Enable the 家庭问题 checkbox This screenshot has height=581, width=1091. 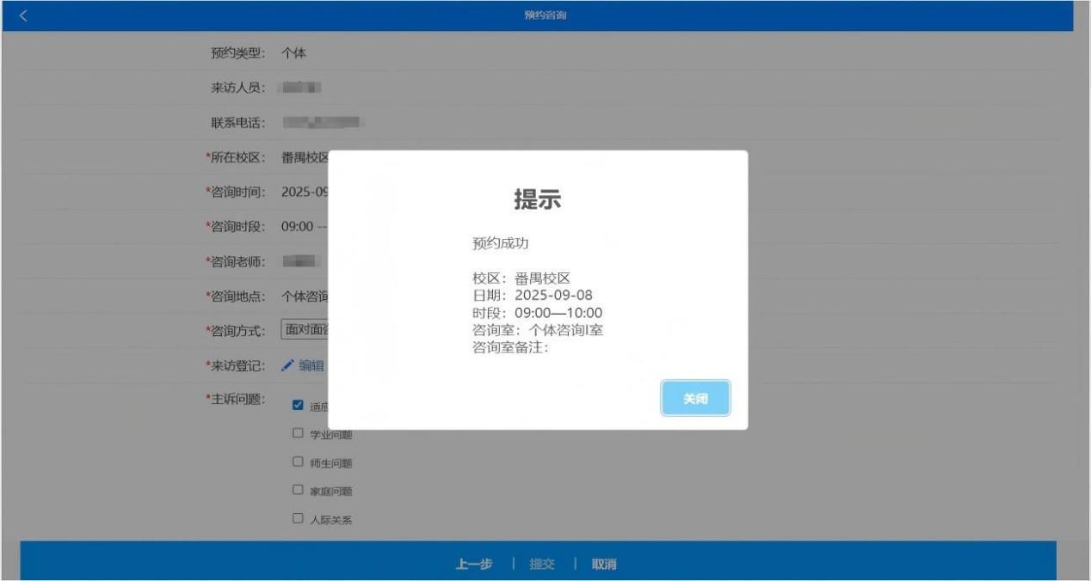[x=298, y=492]
